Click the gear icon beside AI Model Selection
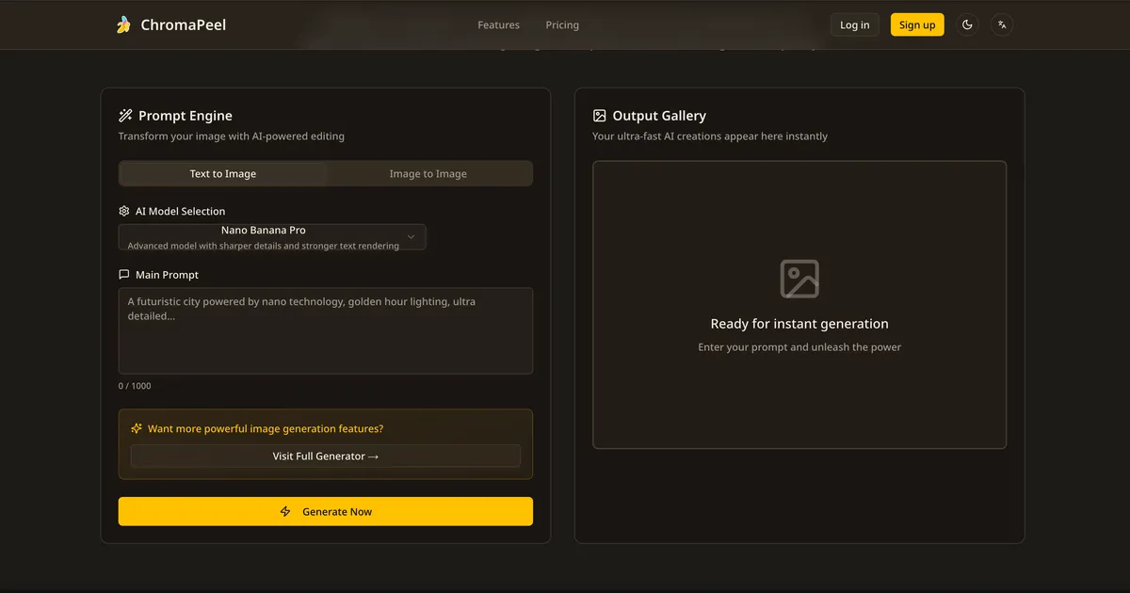The height and width of the screenshot is (593, 1130). 124,211
